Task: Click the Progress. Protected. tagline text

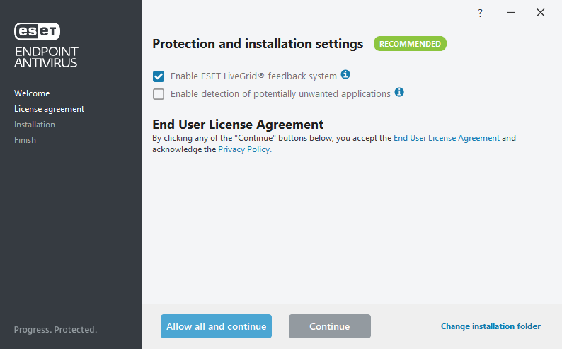Action: (55, 330)
